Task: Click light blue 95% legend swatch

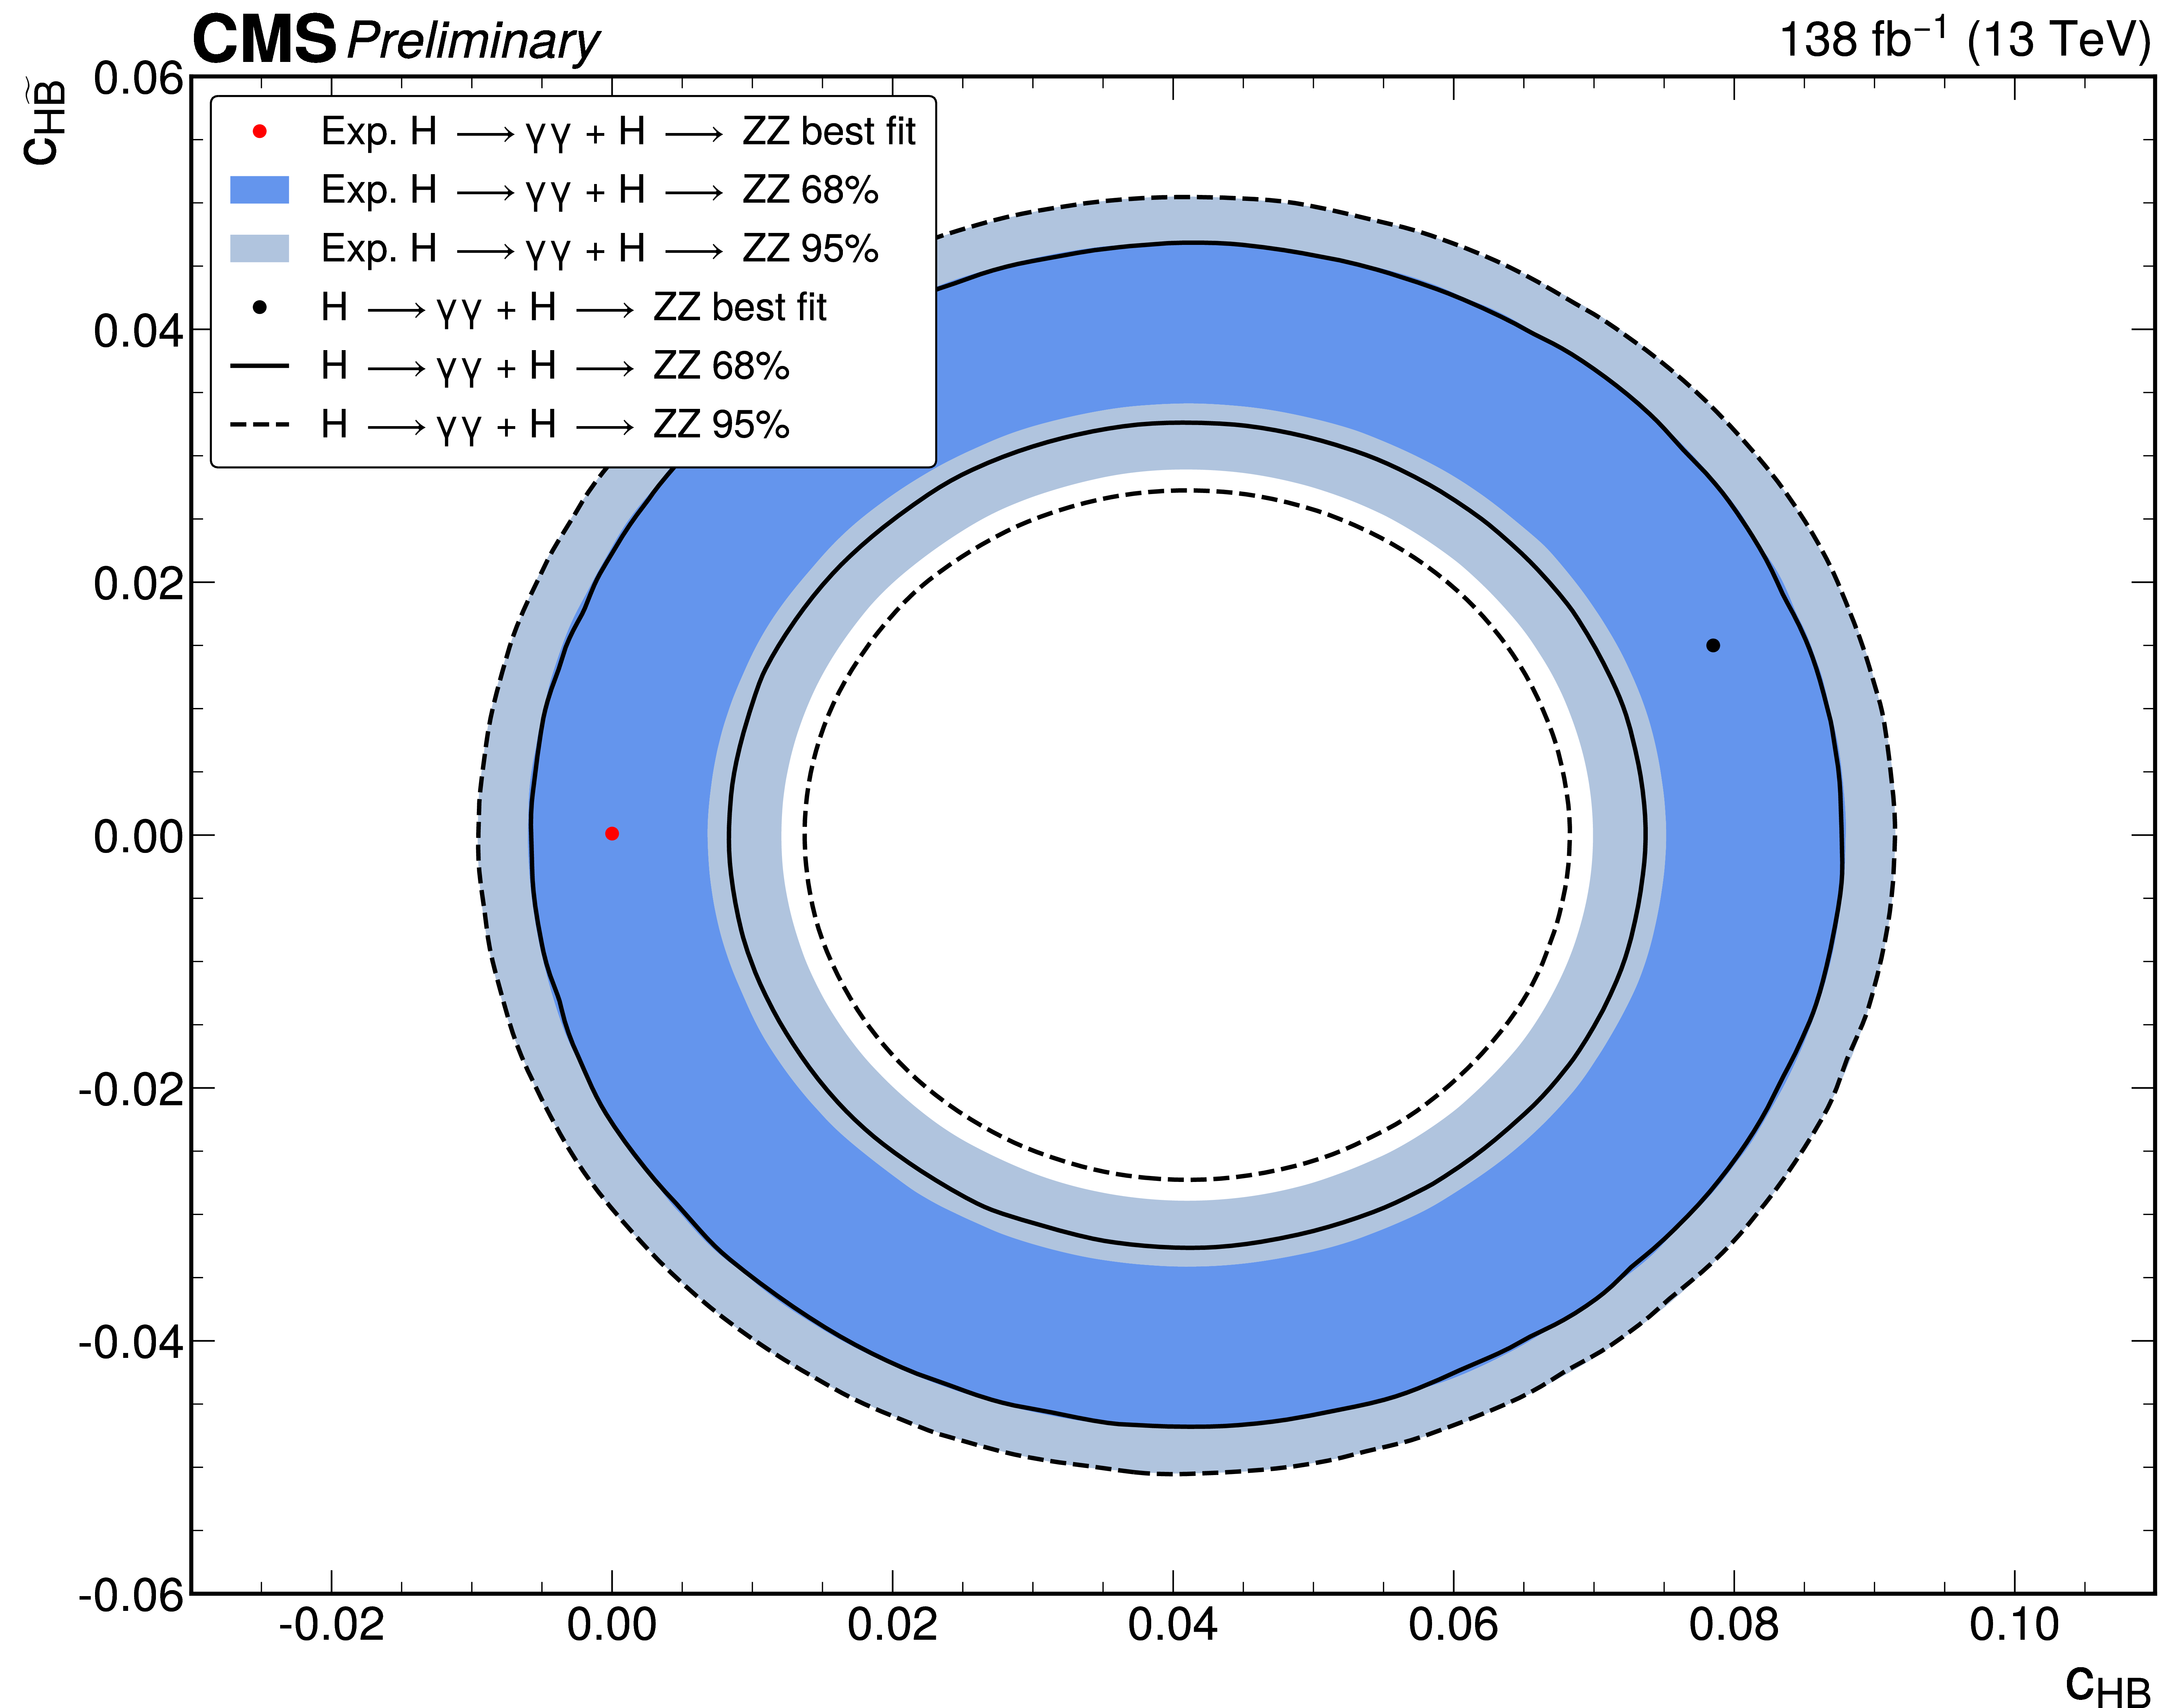Action: coord(260,248)
